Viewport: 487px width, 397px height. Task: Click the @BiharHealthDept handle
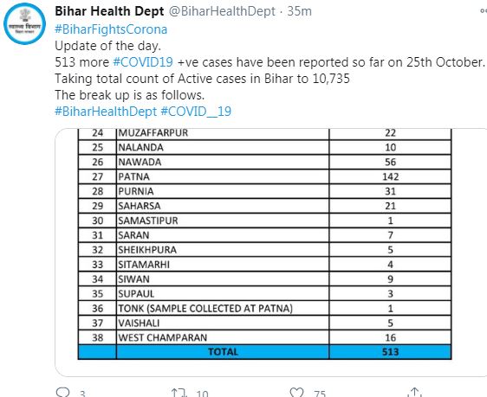[222, 11]
